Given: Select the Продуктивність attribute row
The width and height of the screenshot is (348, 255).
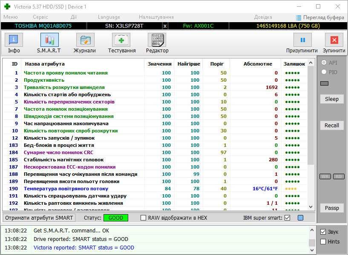Looking at the screenshot, I should (155, 80).
